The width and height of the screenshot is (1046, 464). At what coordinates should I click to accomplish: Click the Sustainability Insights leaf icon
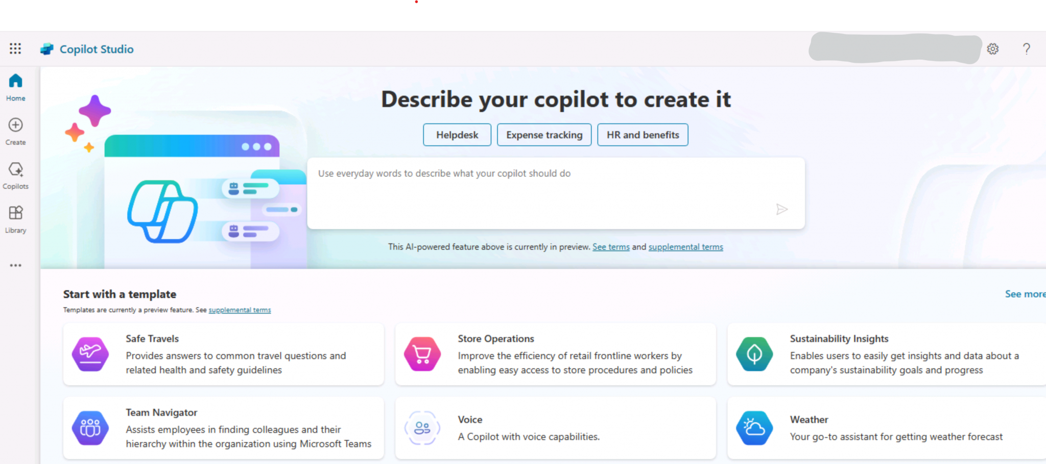(754, 354)
